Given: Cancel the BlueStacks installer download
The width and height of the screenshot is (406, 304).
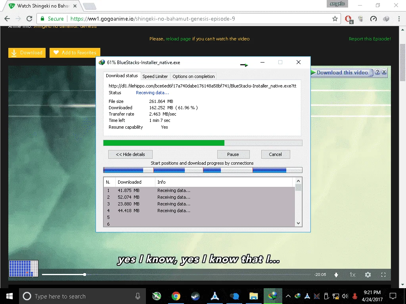Looking at the screenshot, I should coord(276,154).
